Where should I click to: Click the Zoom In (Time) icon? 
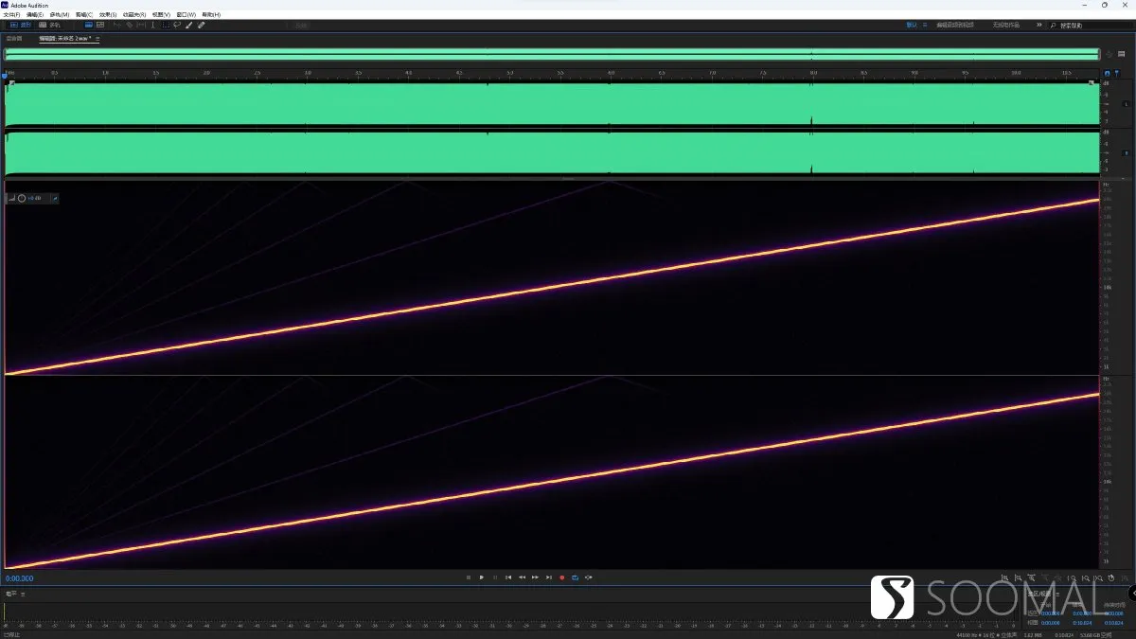(1032, 577)
